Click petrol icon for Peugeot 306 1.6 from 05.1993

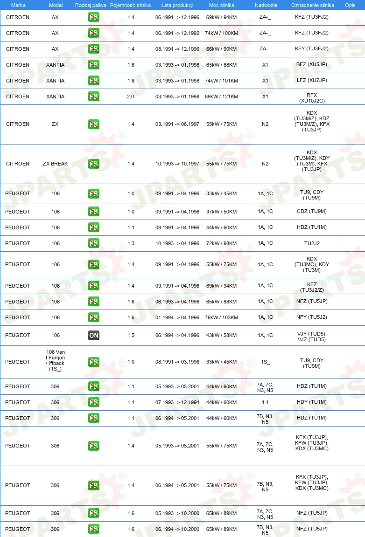[94, 513]
